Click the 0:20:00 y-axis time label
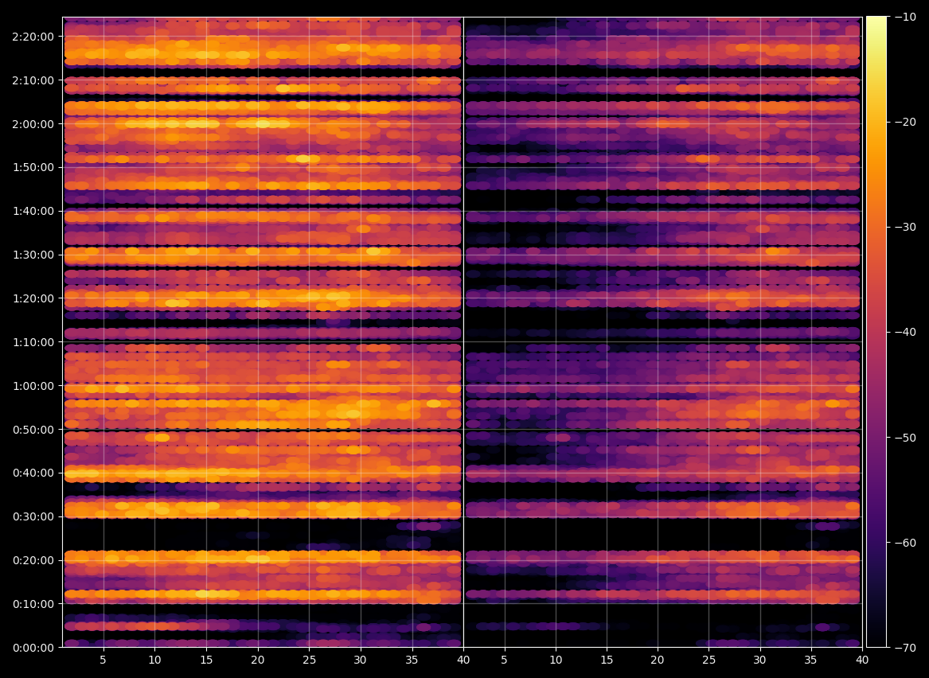 [33, 560]
